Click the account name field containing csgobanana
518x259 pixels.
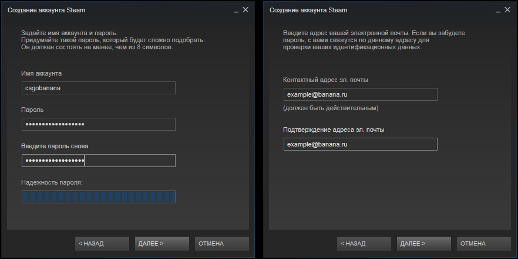[99, 88]
